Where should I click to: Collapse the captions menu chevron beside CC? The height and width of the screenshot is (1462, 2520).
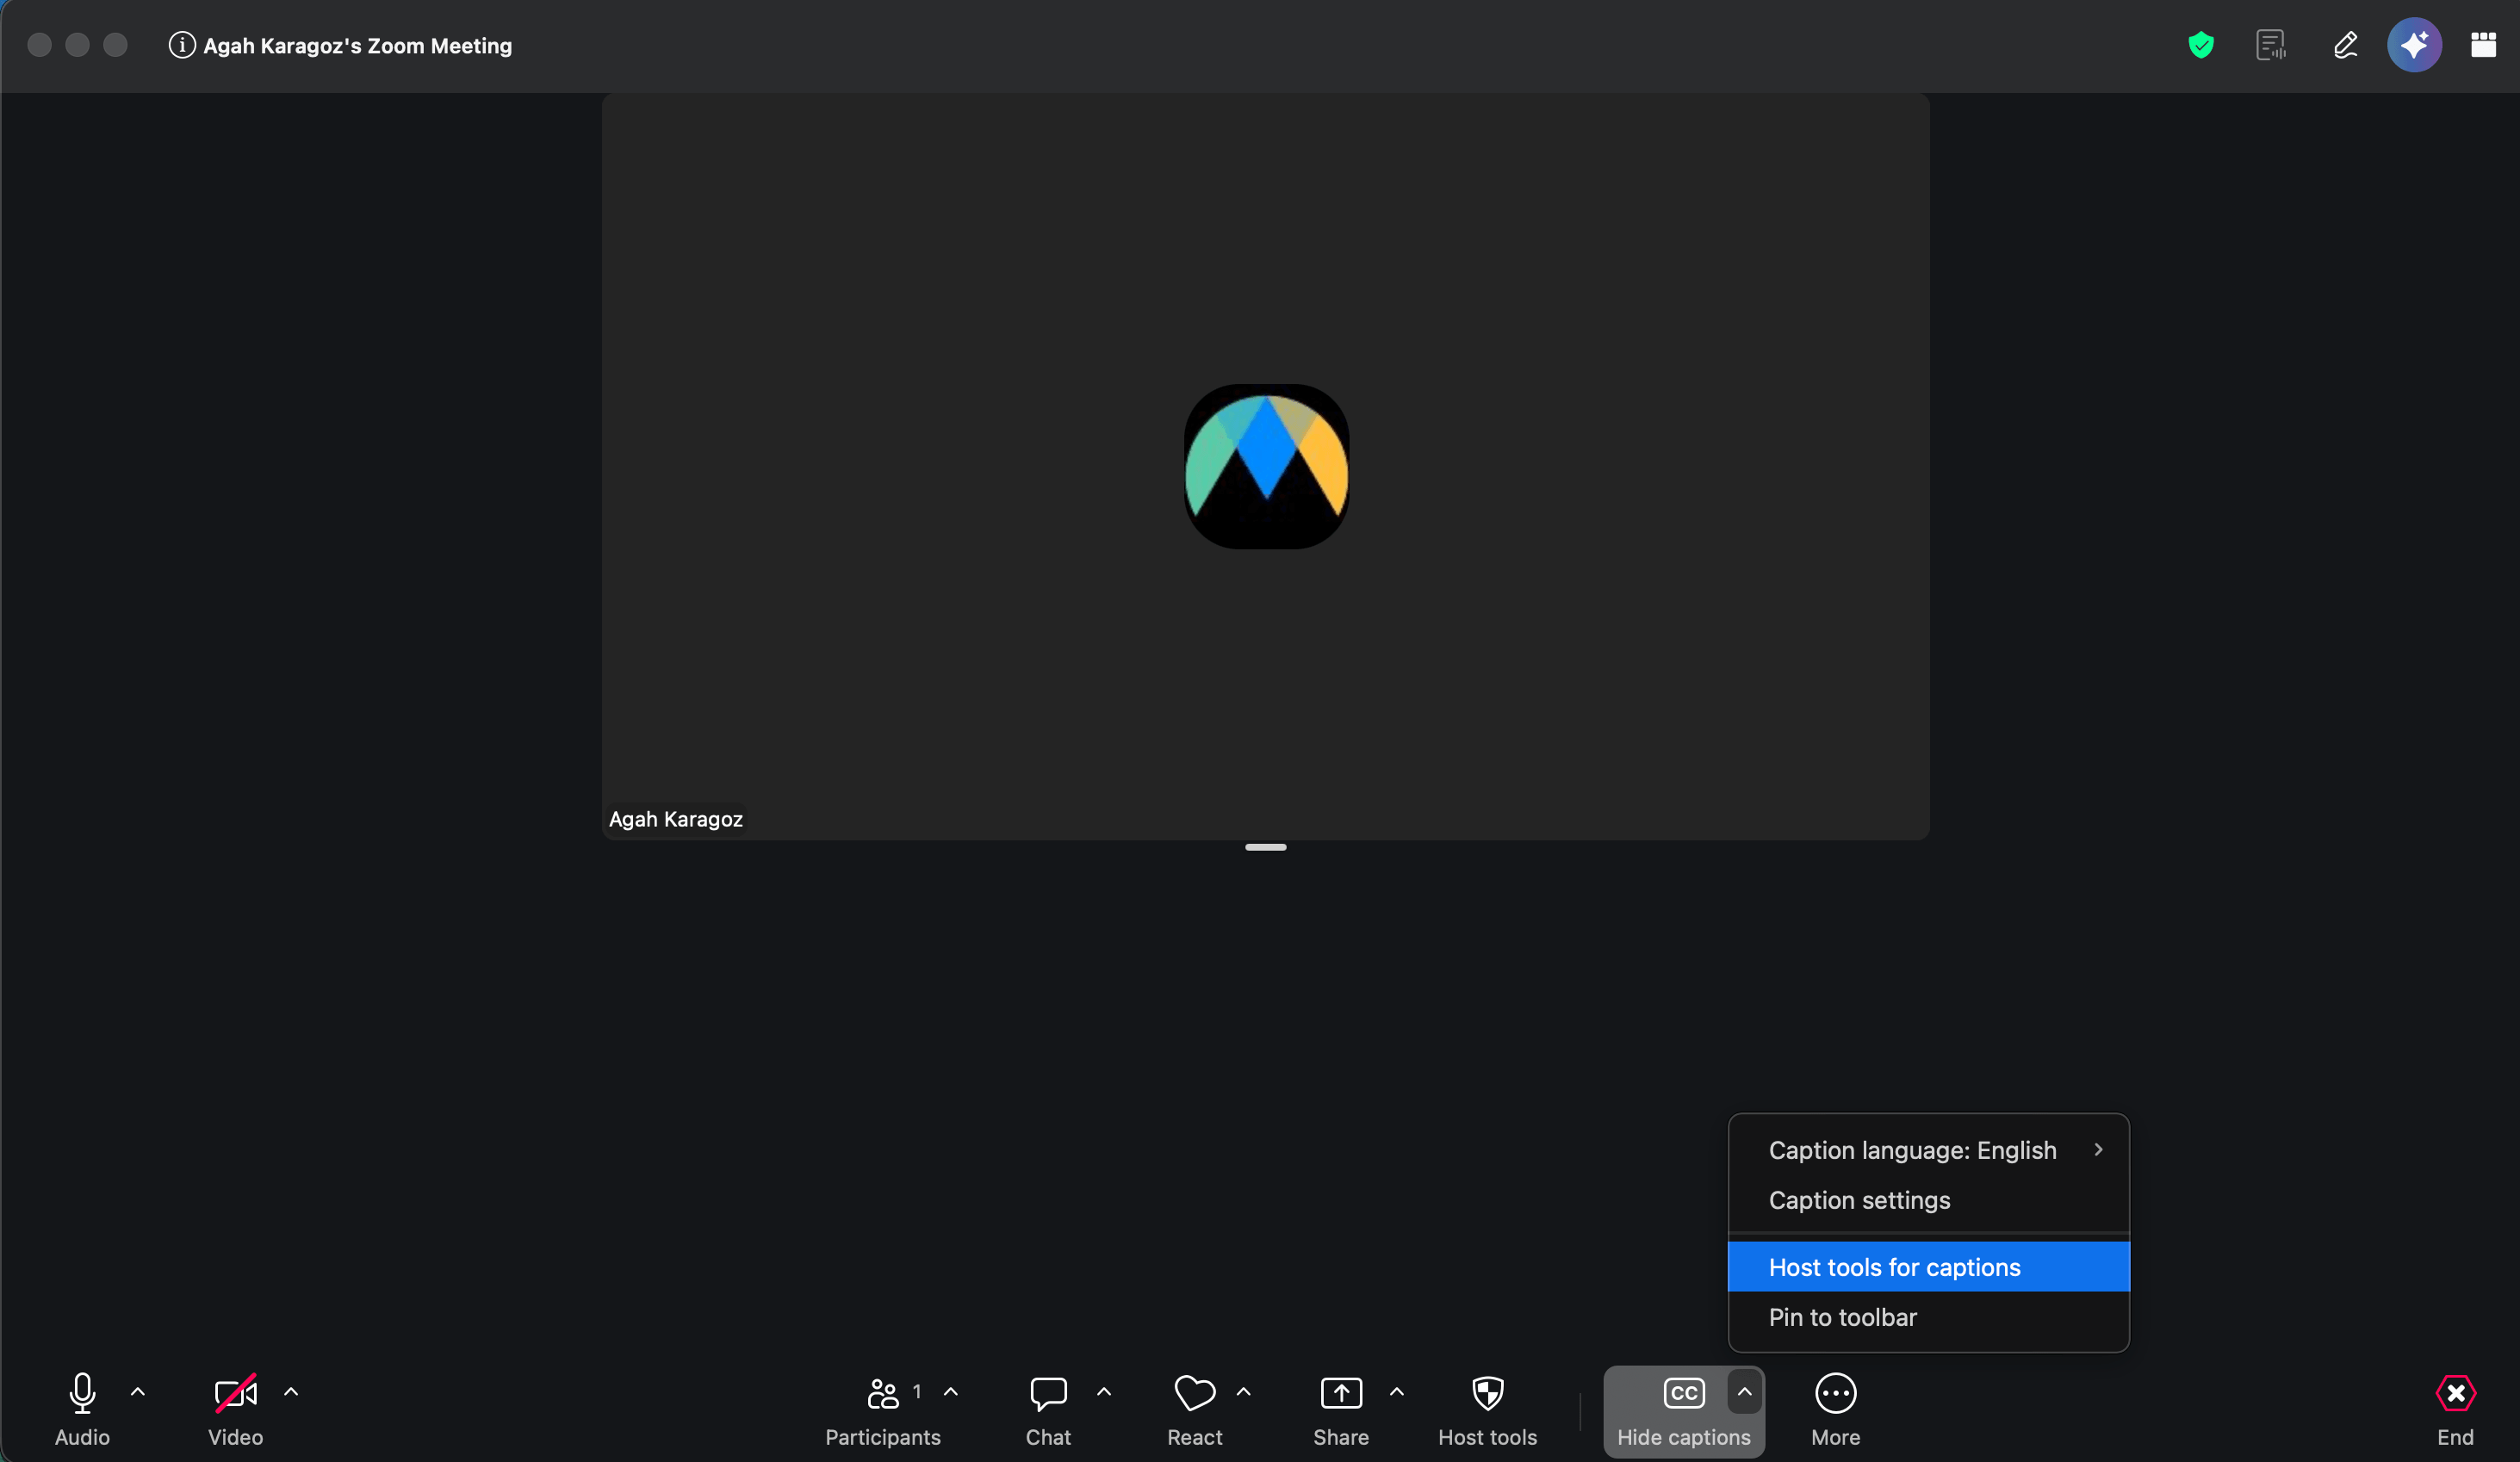[1745, 1391]
